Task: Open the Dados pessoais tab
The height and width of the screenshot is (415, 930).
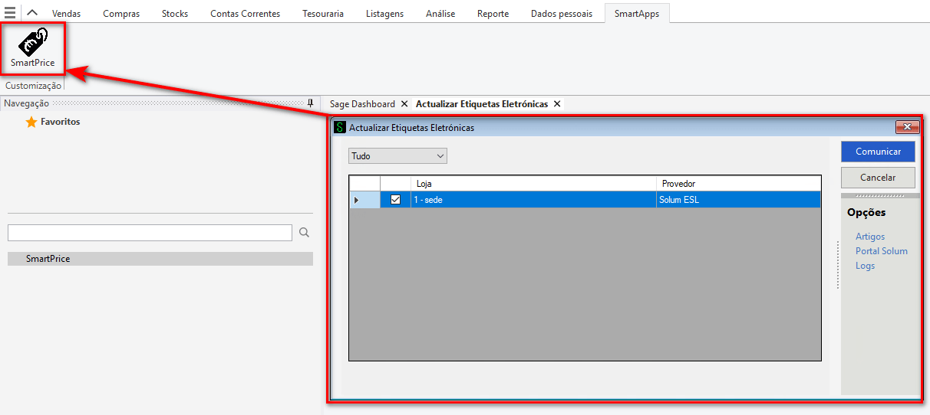Action: click(x=562, y=14)
